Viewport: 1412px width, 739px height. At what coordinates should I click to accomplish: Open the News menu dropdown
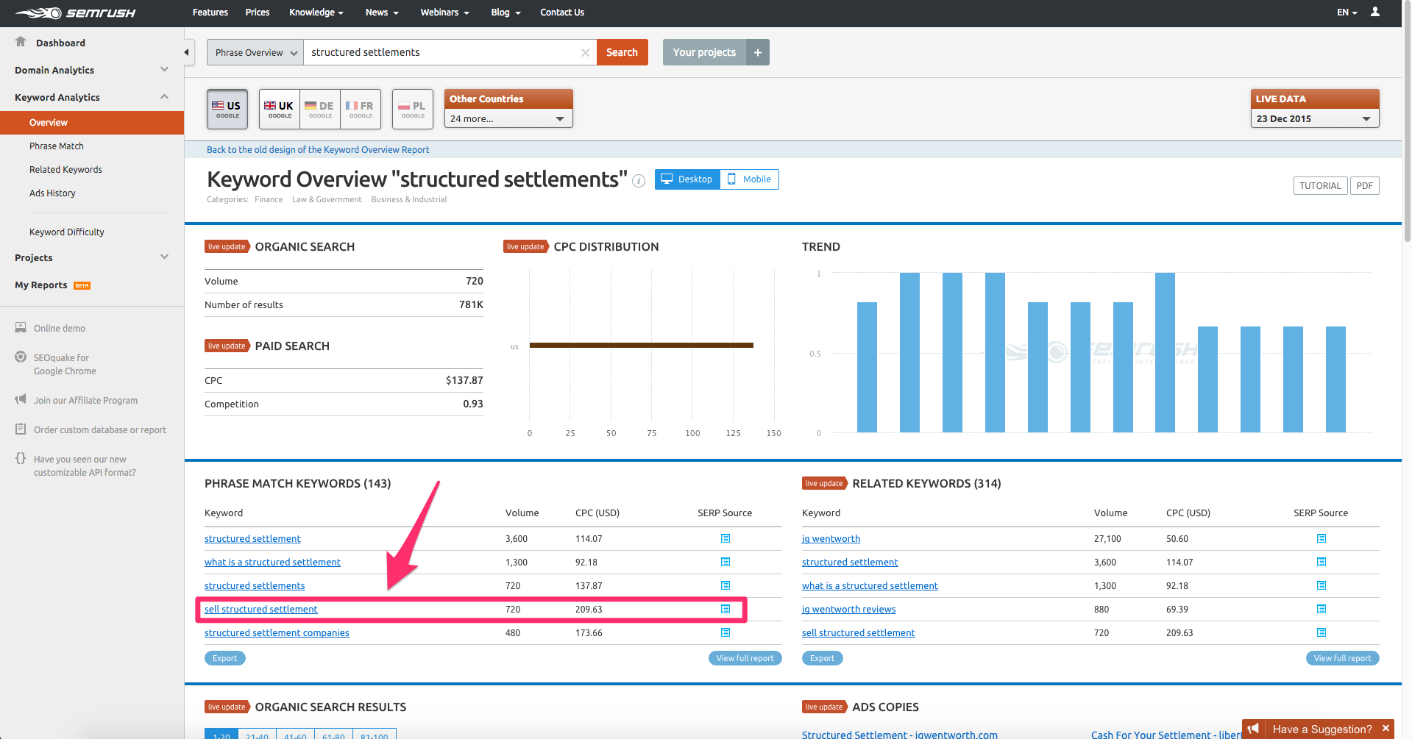coord(382,13)
